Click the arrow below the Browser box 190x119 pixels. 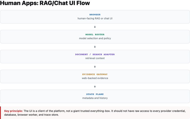click(95, 27)
